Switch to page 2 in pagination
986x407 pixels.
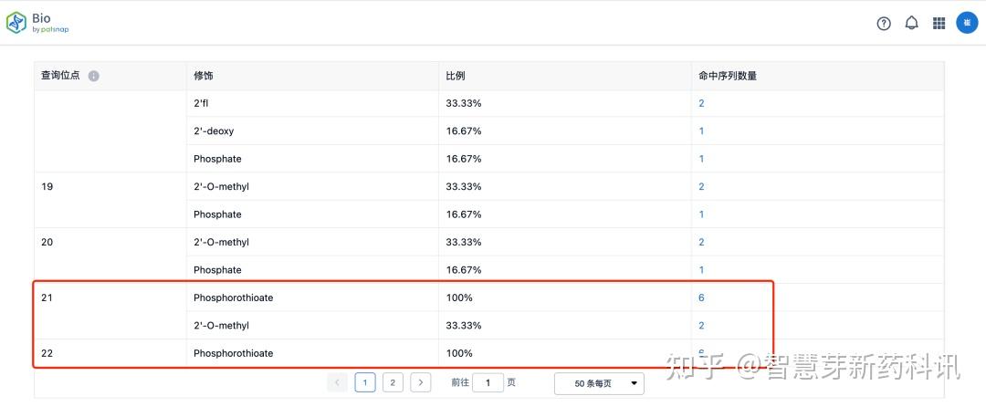click(x=393, y=383)
